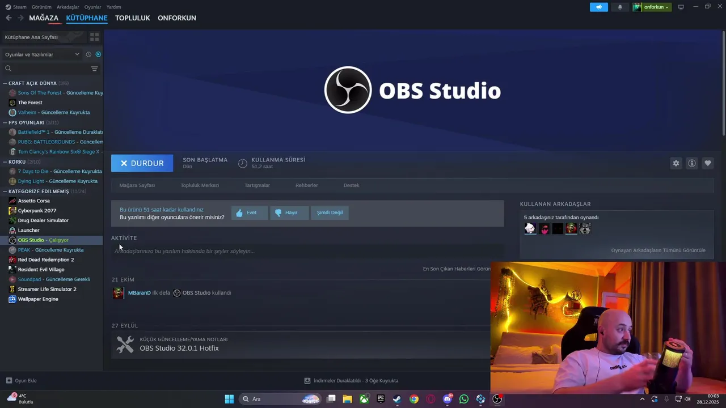726x408 pixels.
Task: Open the Destek tab
Action: [x=352, y=185]
